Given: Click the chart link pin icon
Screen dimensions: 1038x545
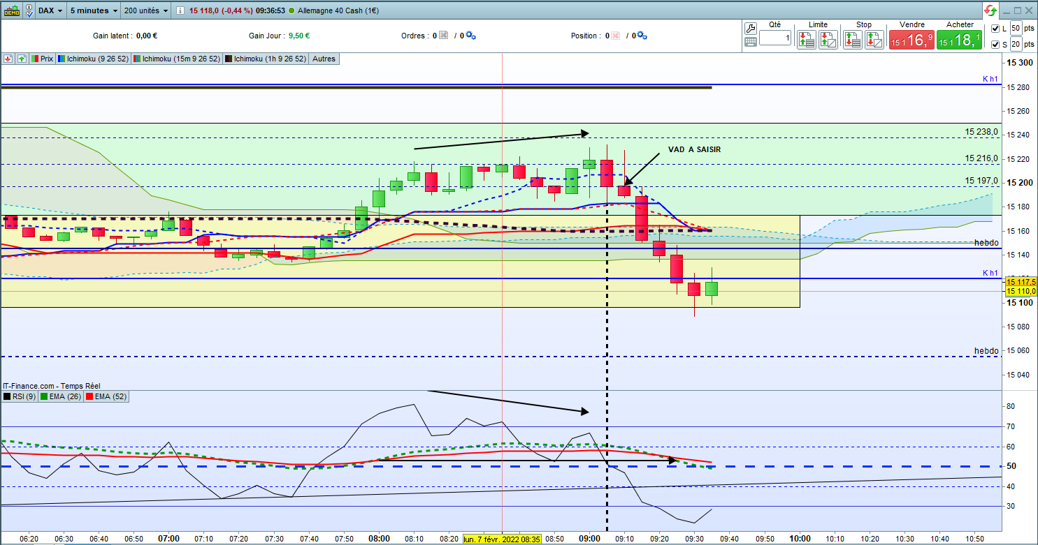Looking at the screenshot, I should point(30,11).
